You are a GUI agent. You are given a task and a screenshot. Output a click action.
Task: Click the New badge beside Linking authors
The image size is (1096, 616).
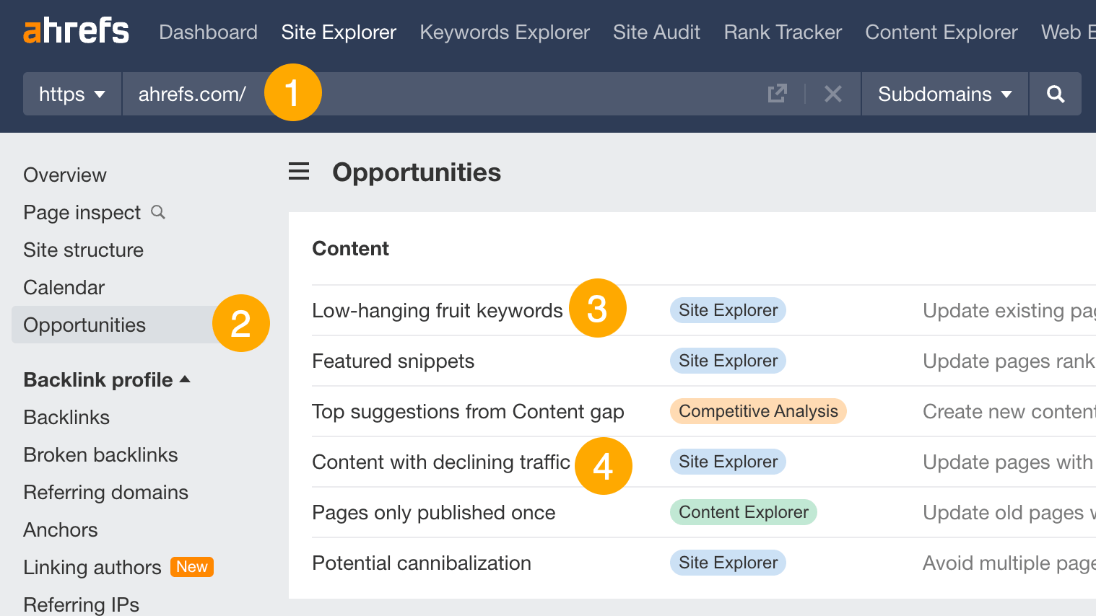(191, 567)
